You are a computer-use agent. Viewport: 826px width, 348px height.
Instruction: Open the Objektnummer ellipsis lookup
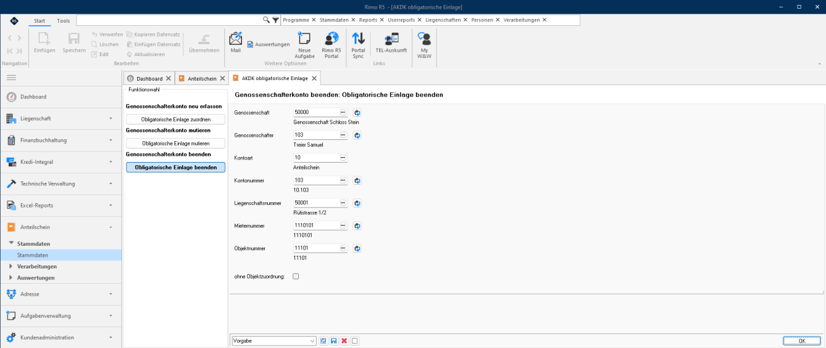coord(343,248)
